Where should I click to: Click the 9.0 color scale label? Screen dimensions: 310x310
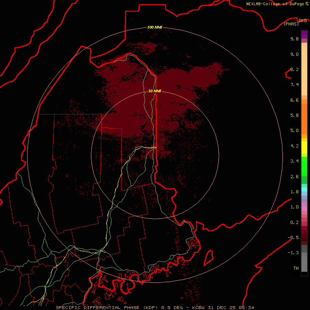pyautogui.click(x=294, y=54)
